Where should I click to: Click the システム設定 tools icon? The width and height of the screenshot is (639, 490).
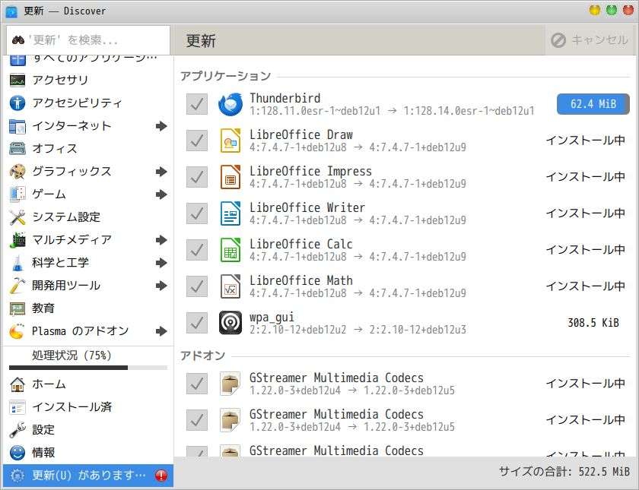click(x=17, y=217)
